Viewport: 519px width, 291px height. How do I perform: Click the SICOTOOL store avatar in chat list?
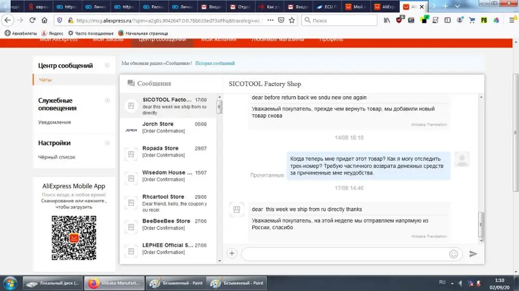[x=131, y=106]
